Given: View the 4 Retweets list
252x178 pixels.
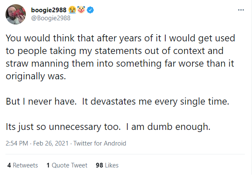Looking at the screenshot, I should pyautogui.click(x=22, y=165).
